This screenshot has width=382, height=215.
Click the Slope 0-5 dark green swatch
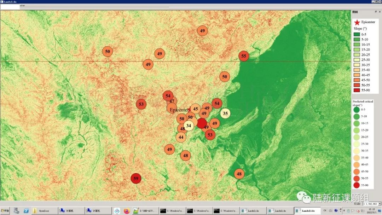(x=357, y=34)
